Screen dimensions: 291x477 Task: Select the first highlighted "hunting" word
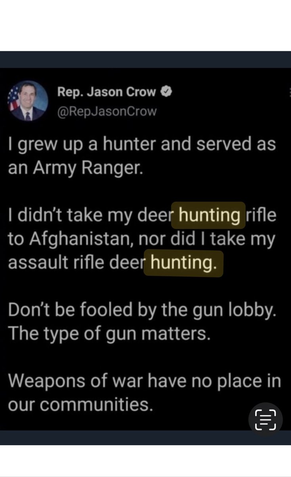[209, 215]
